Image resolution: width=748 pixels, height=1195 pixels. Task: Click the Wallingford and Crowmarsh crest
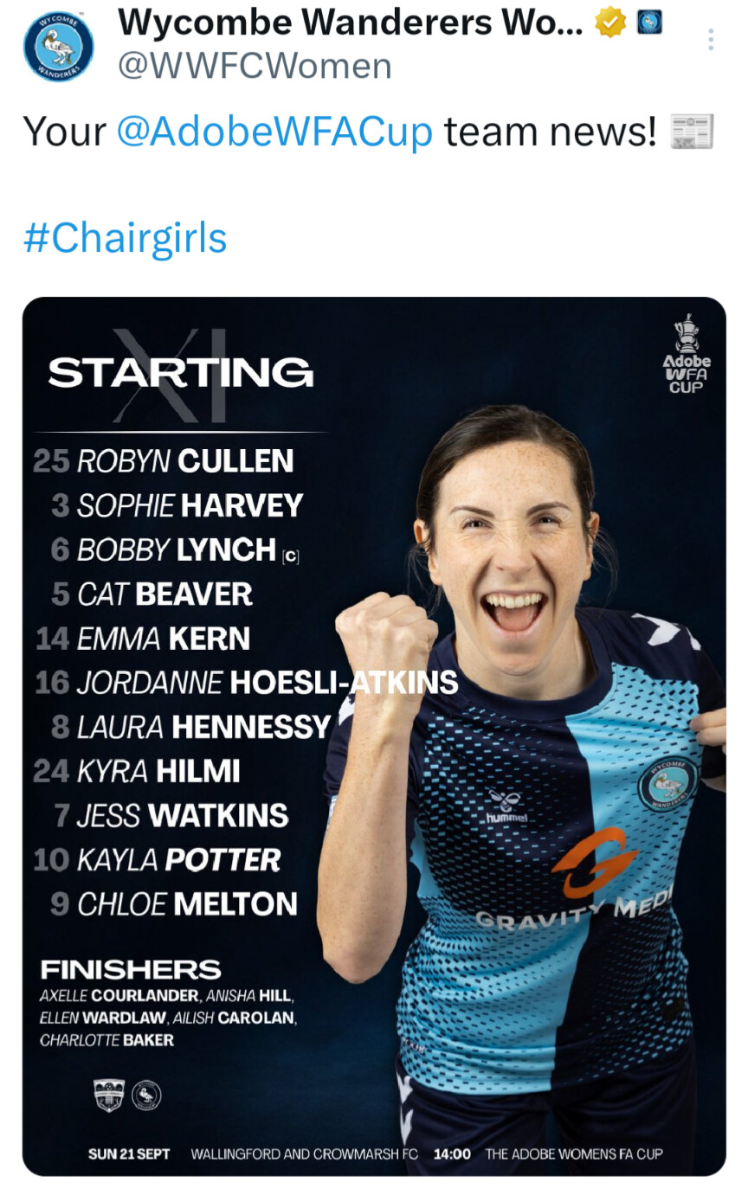pos(107,1095)
